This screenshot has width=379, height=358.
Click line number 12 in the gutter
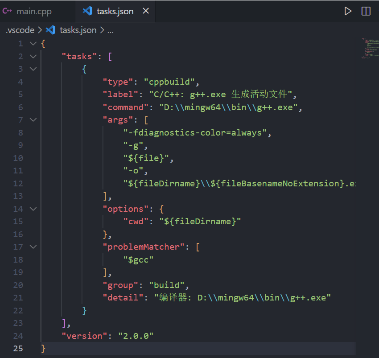(18, 184)
